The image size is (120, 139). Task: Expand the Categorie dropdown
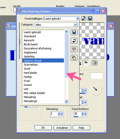coord(75,25)
